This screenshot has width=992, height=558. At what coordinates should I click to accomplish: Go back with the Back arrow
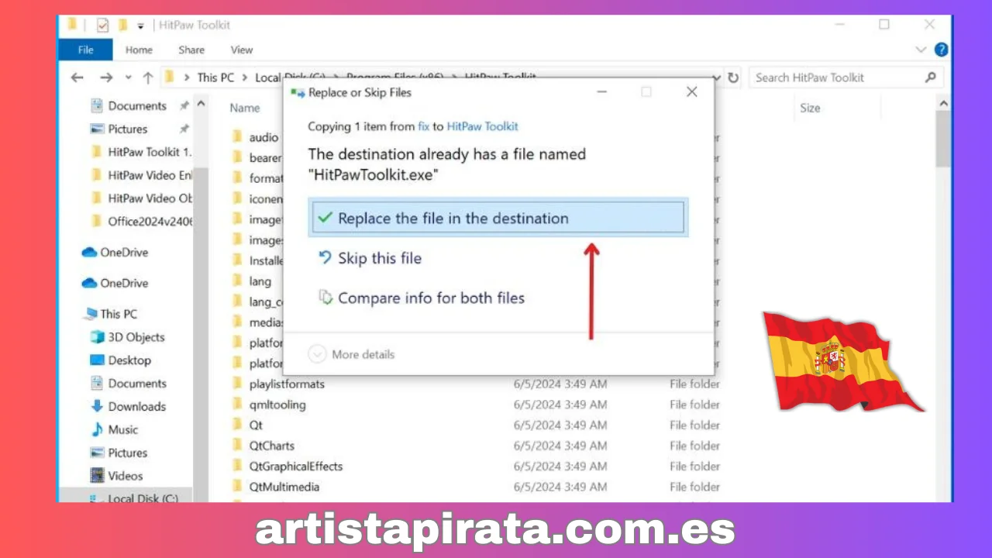tap(77, 77)
